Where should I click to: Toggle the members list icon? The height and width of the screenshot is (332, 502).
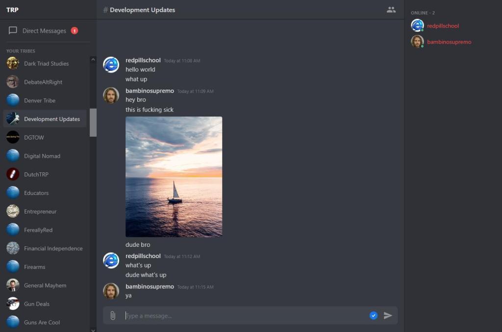[x=391, y=10]
